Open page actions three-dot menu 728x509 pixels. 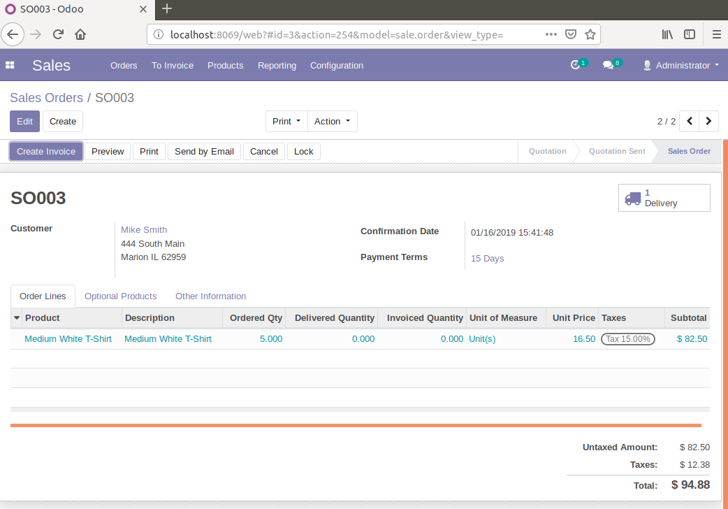[551, 34]
